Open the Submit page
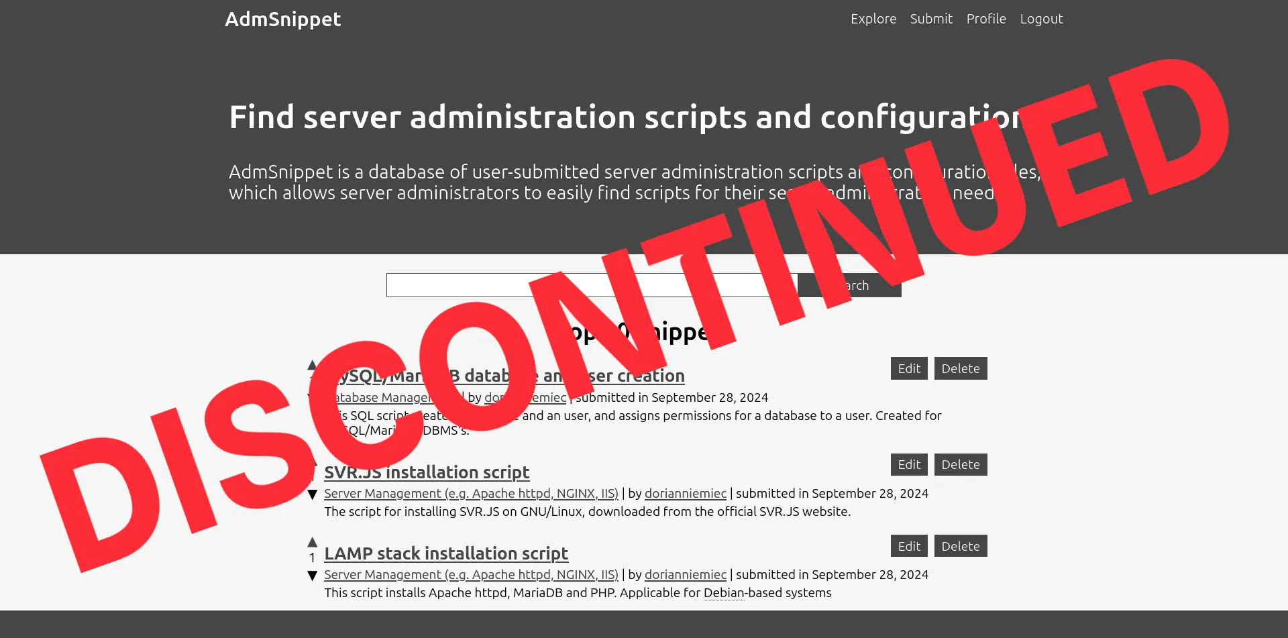1288x638 pixels. click(x=931, y=19)
